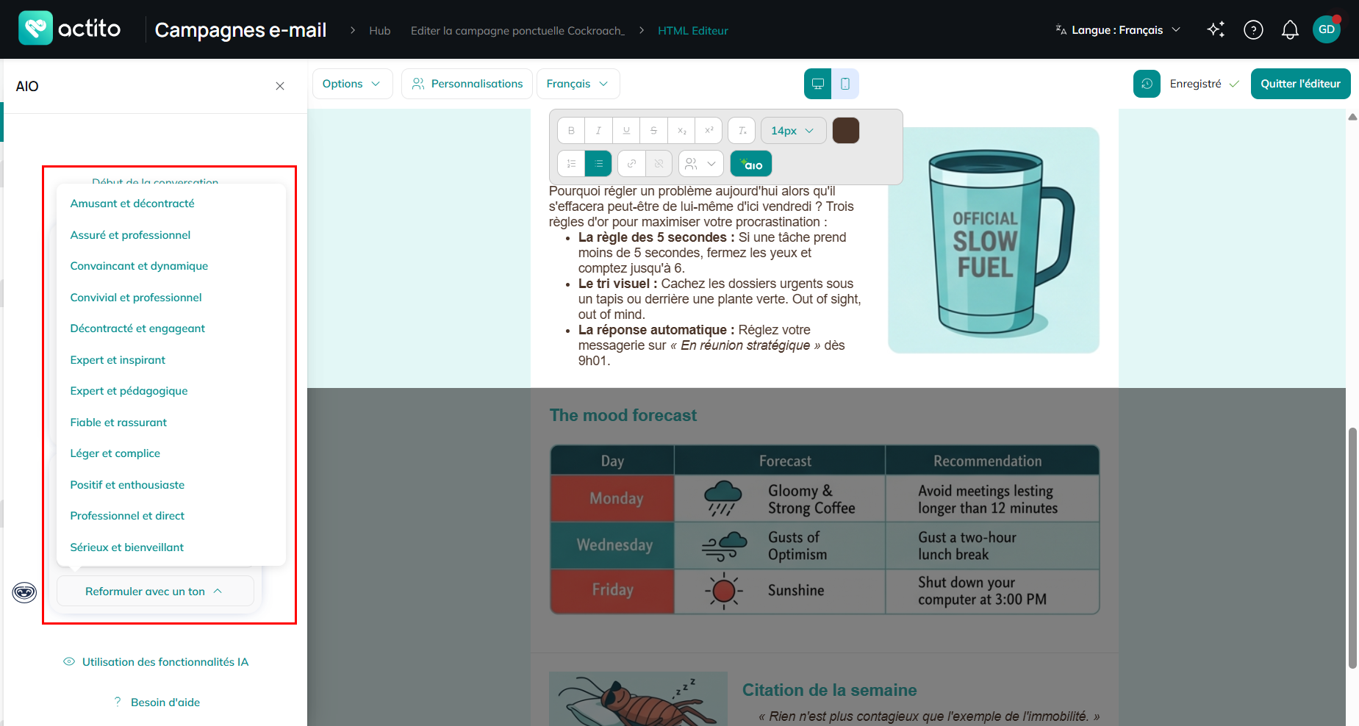Screen dimensions: 1359x726
Task: Open the AIO assistant from the text toolbar
Action: tap(751, 164)
